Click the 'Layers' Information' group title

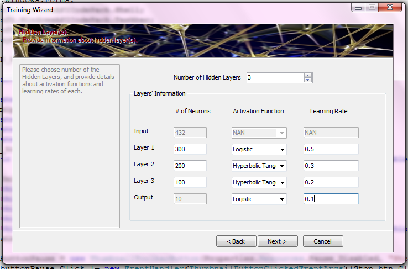(x=160, y=93)
